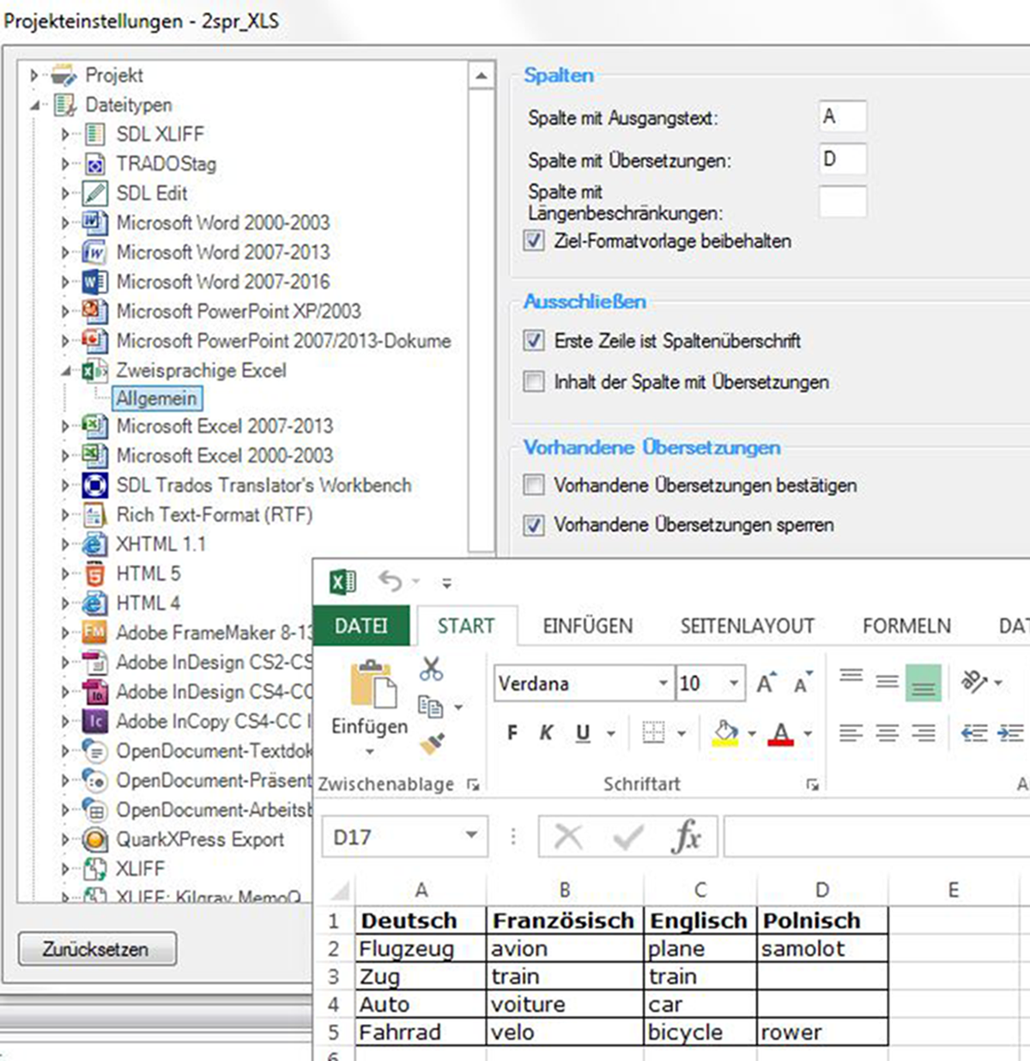Click the Cut scissors icon

point(431,669)
